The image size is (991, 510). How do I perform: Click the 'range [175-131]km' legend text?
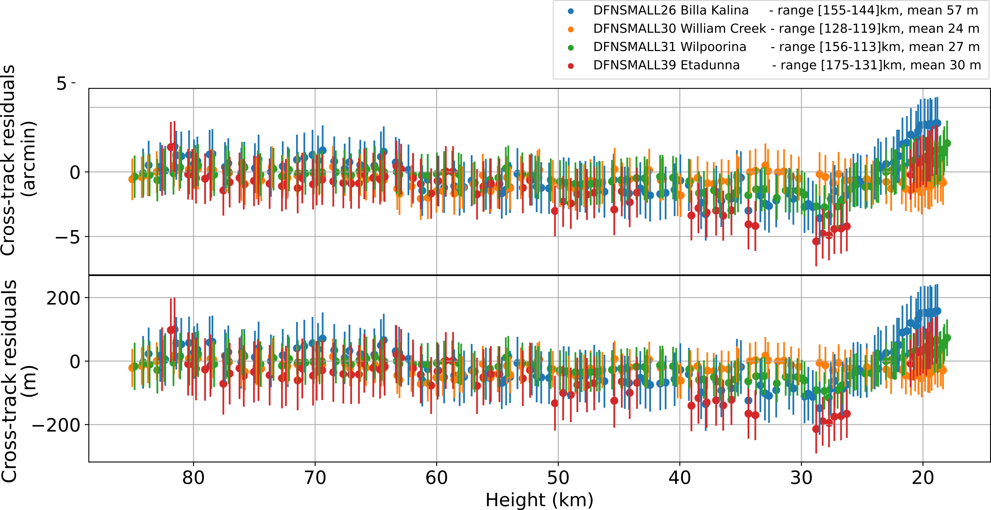point(841,66)
